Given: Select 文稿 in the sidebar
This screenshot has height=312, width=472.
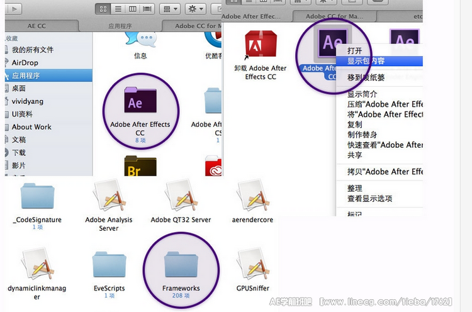Looking at the screenshot, I should (48, 140).
